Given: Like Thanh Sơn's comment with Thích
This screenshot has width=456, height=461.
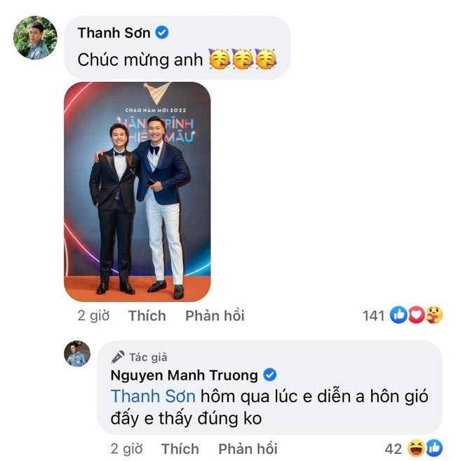Looking at the screenshot, I should (x=147, y=316).
